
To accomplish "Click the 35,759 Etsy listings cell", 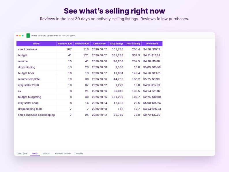I will [117, 115].
